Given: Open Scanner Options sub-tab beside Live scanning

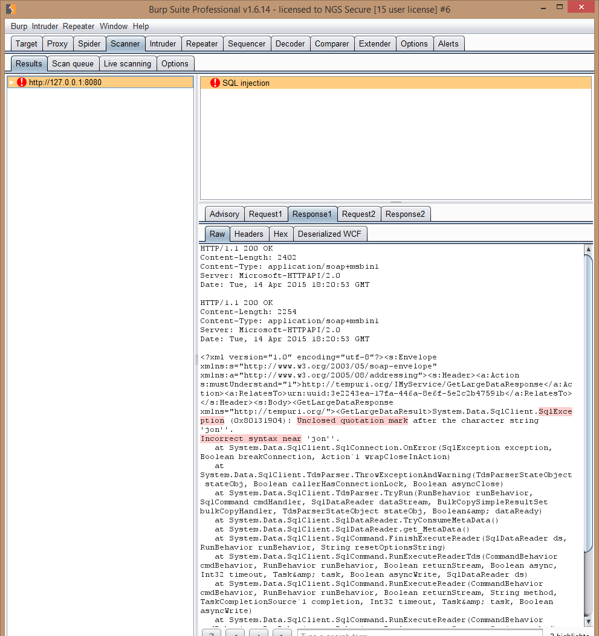Looking at the screenshot, I should pyautogui.click(x=175, y=63).
